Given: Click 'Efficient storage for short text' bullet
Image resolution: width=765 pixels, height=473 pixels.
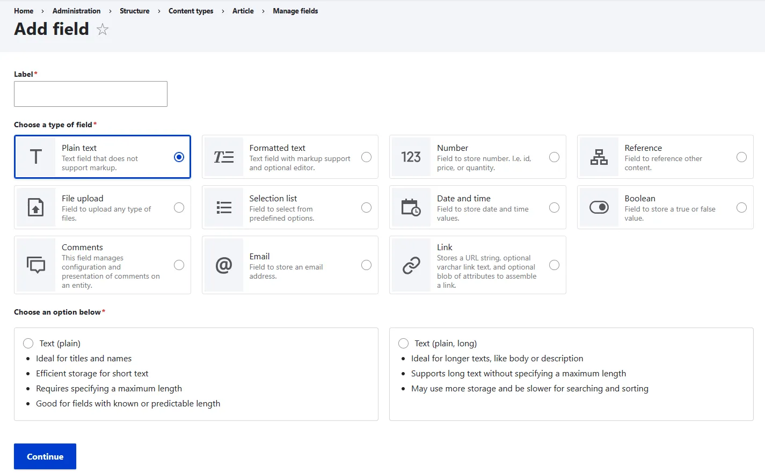Looking at the screenshot, I should tap(92, 373).
